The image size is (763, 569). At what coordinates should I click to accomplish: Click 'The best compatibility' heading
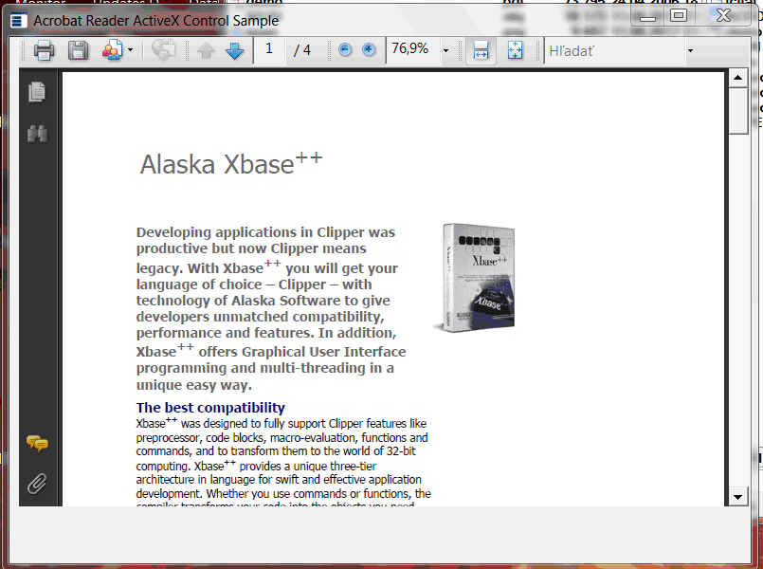pos(210,408)
